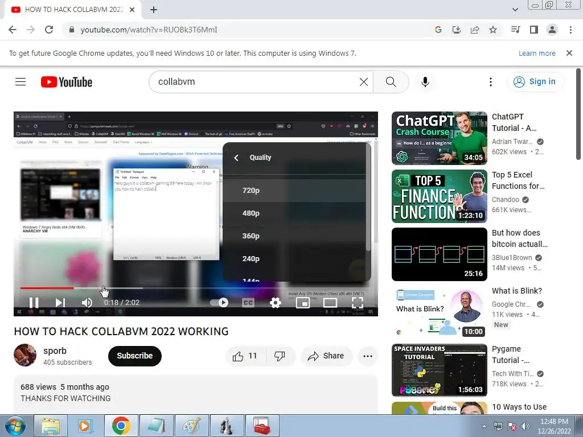
Task: Open What is Blink? video title
Action: point(517,291)
